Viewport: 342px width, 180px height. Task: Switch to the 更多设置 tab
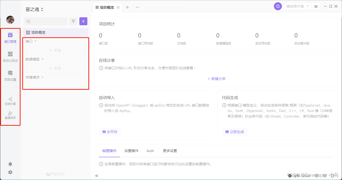tap(170, 151)
